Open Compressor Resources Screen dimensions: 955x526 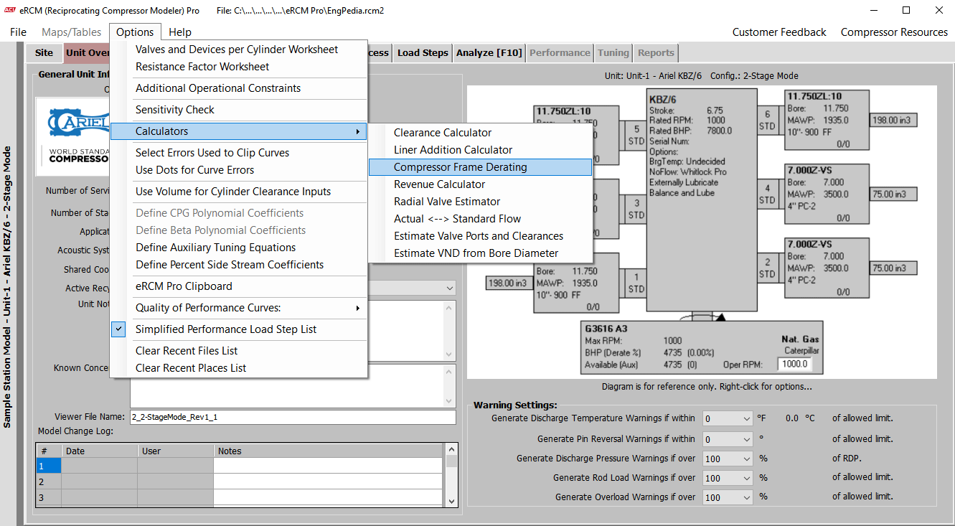pyautogui.click(x=894, y=32)
